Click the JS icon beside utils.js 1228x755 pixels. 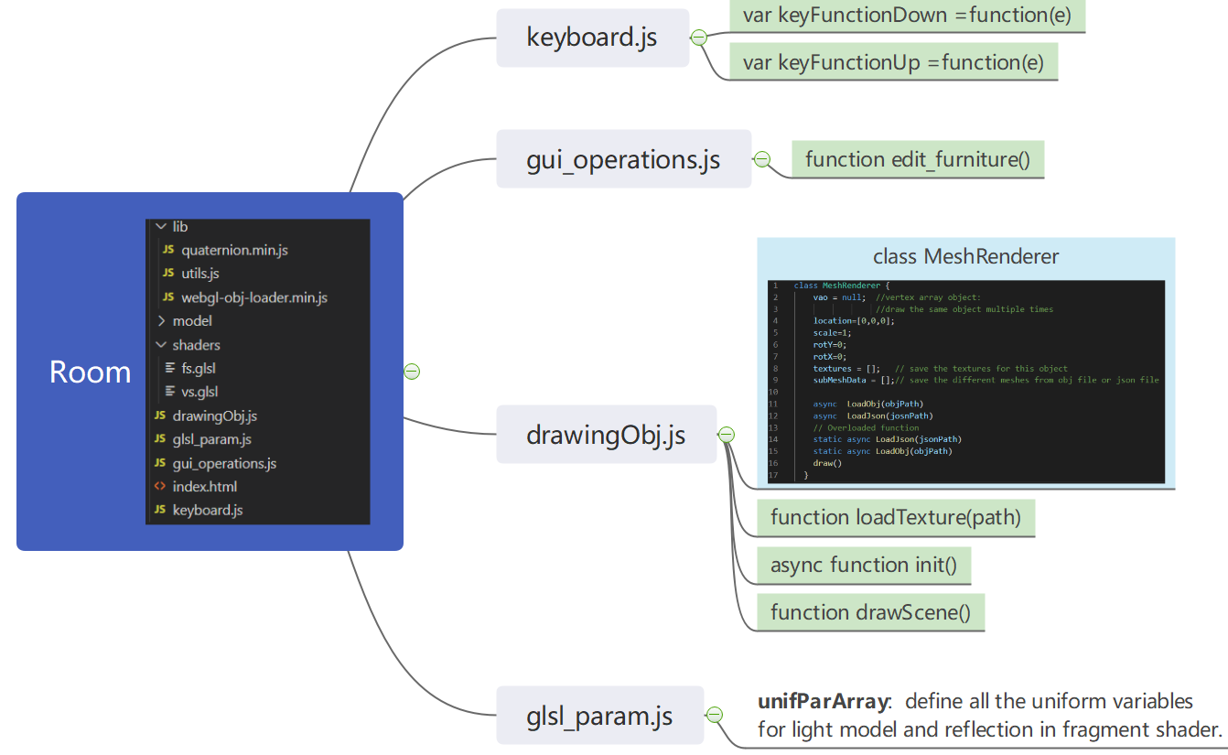[x=168, y=274]
